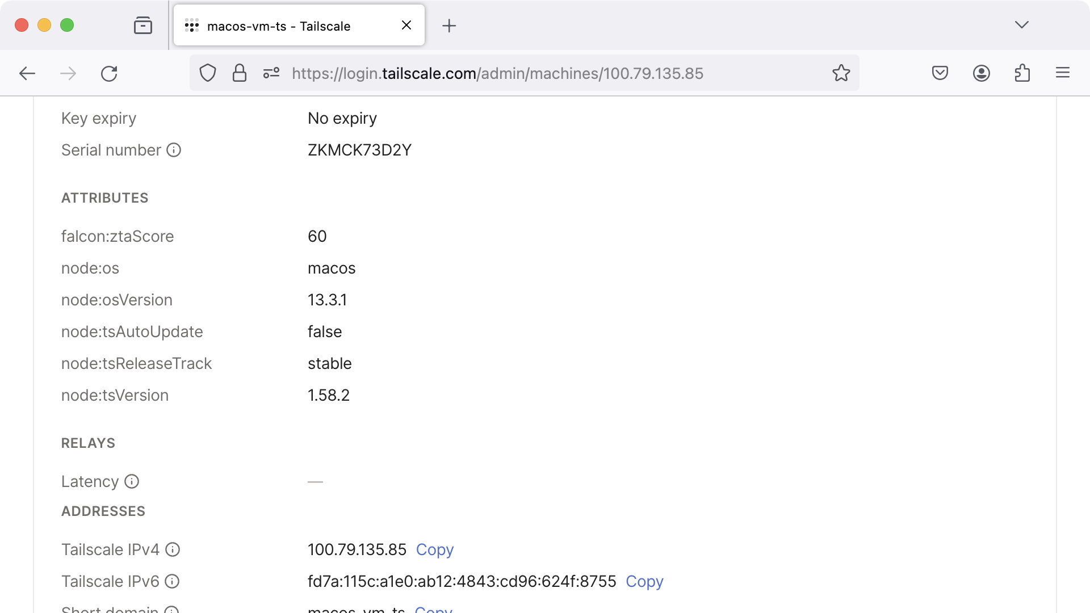Open Firefox View recent browsing button
1090x613 pixels.
click(x=143, y=26)
